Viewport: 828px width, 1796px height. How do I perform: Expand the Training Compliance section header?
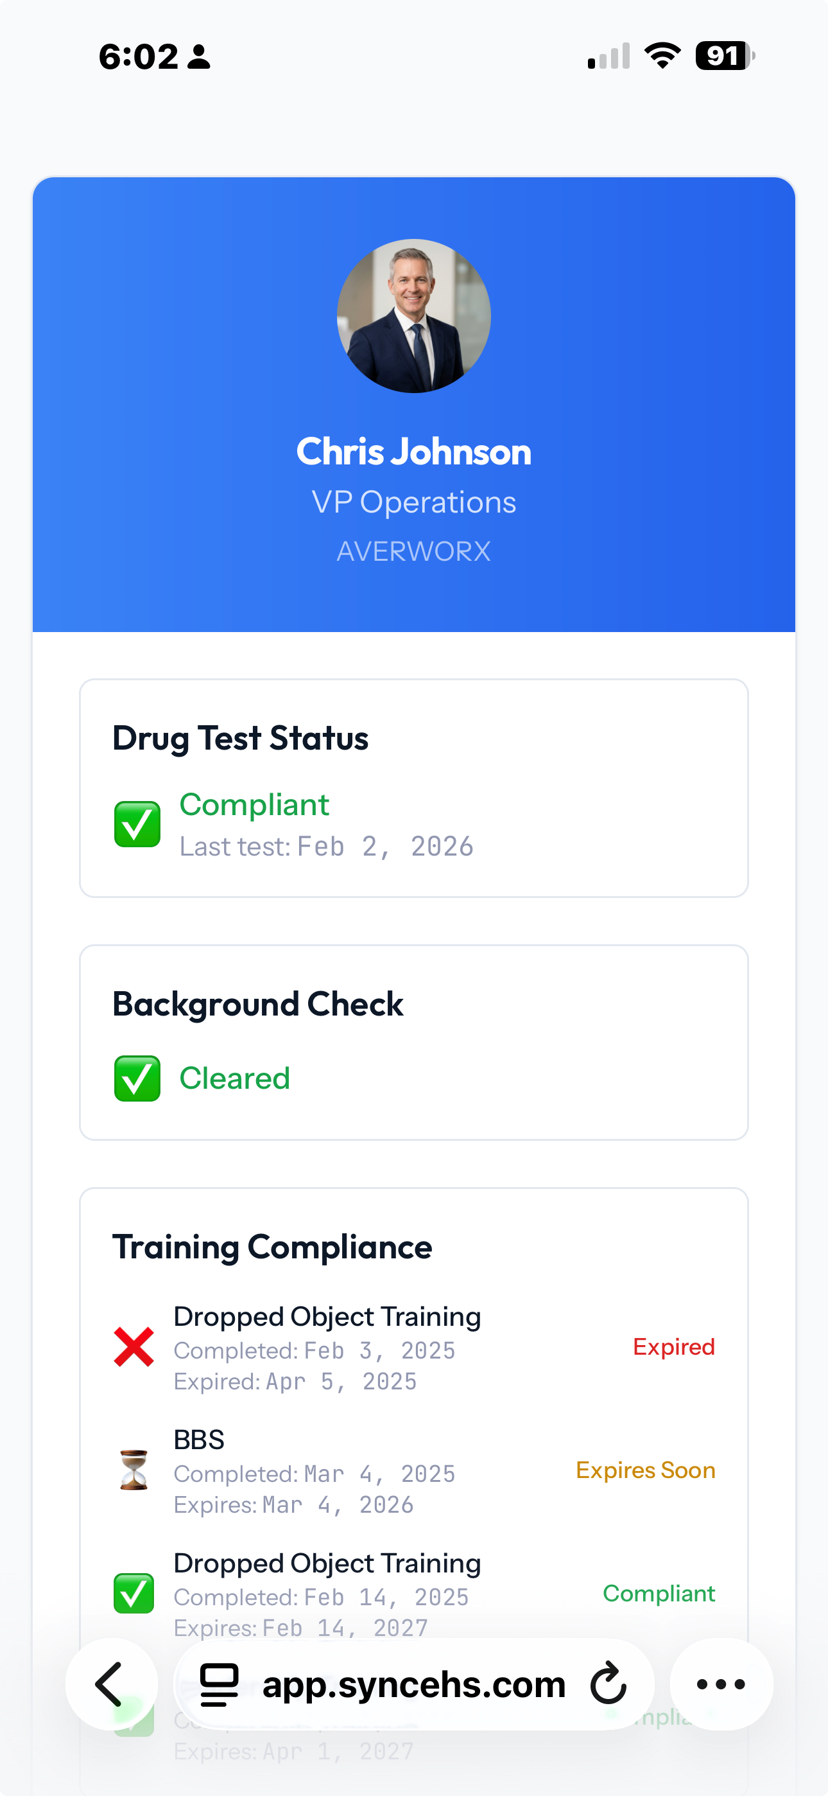click(x=273, y=1247)
